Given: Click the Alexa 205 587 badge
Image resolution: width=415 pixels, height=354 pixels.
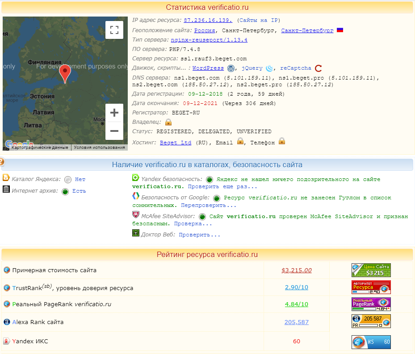Looking at the screenshot, I should [x=371, y=321].
